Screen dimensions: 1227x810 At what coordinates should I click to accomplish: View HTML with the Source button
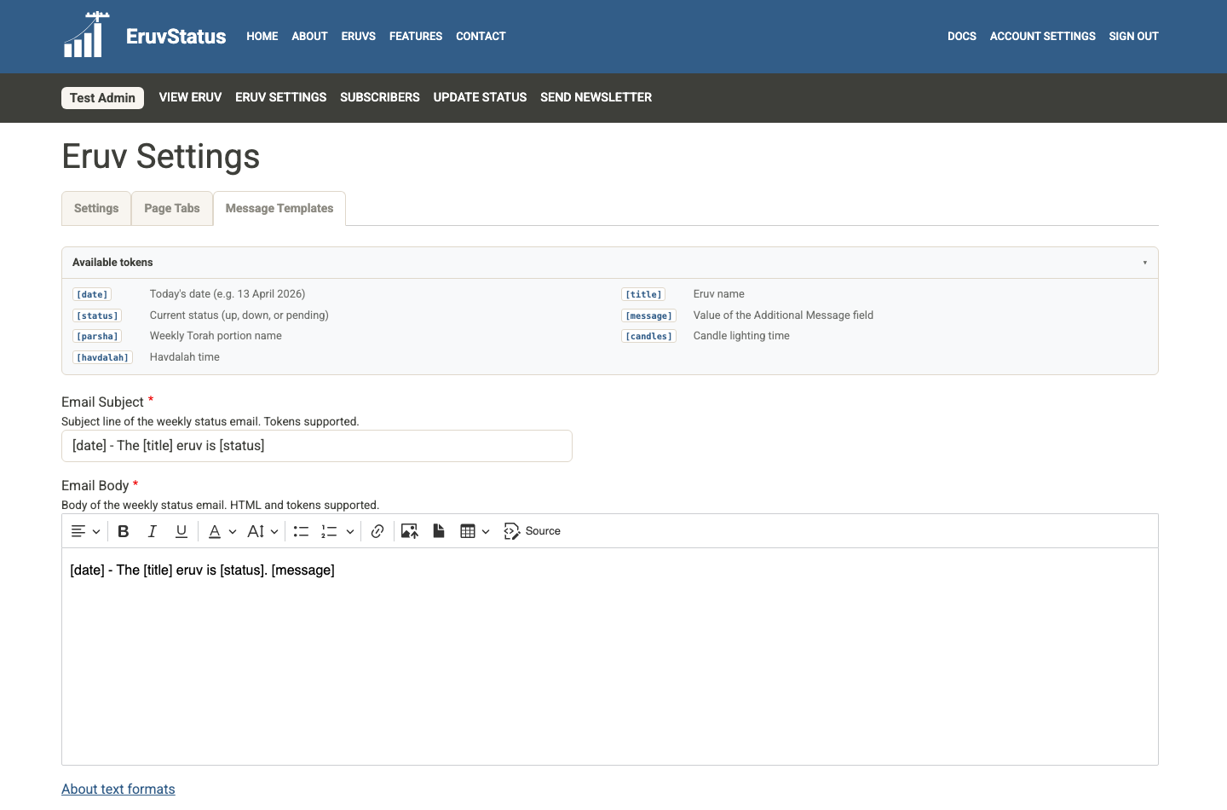pyautogui.click(x=532, y=530)
